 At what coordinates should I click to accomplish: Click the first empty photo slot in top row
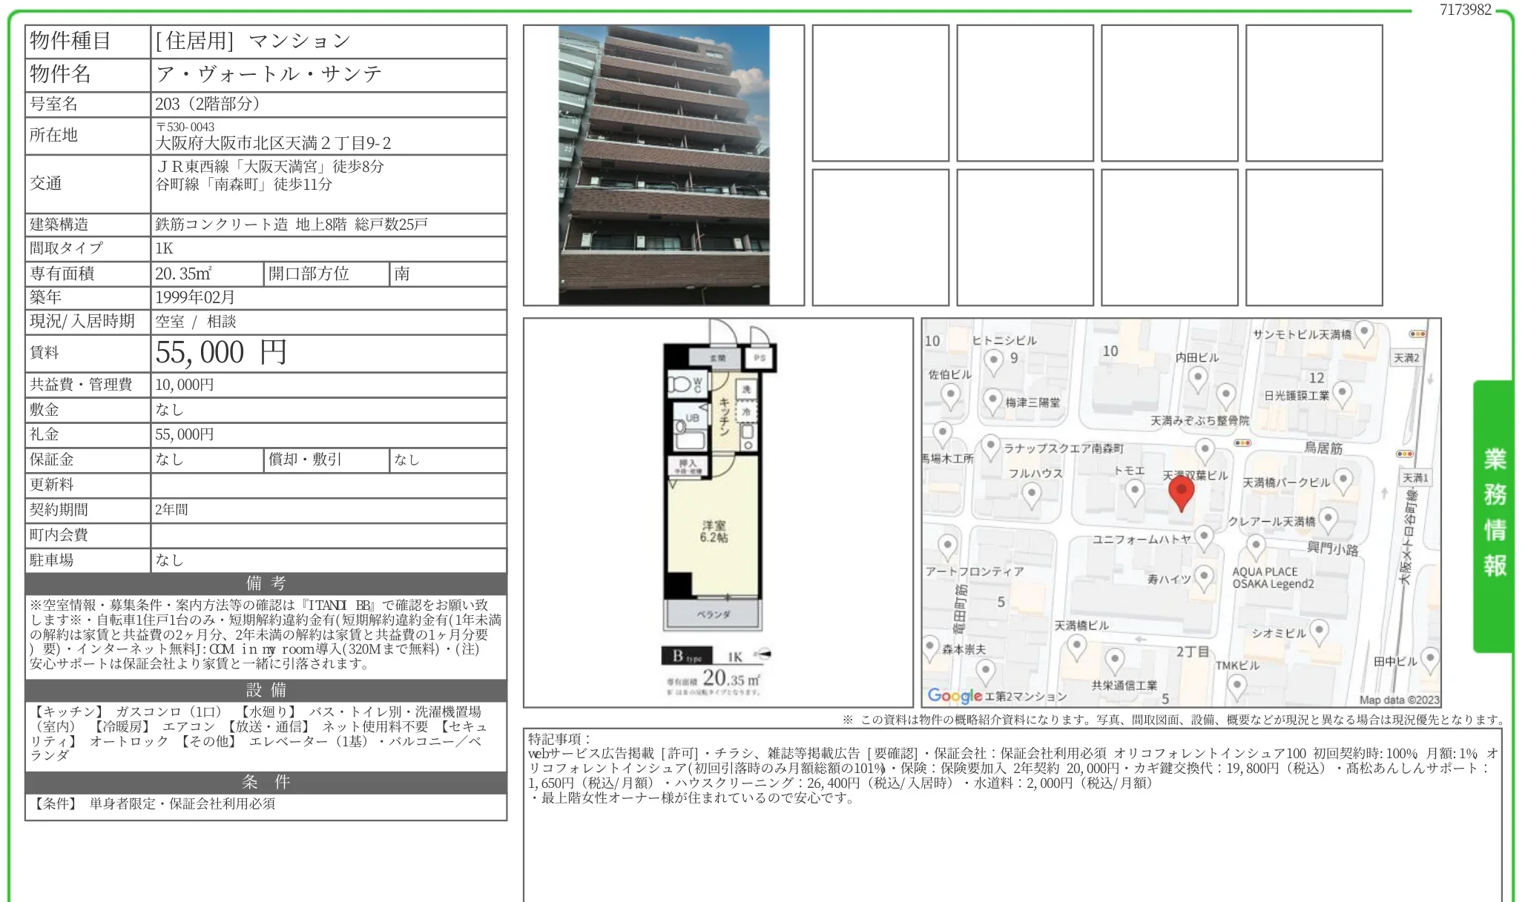click(x=880, y=93)
